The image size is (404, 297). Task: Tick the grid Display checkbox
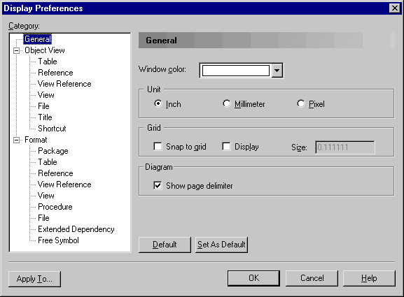coord(226,147)
